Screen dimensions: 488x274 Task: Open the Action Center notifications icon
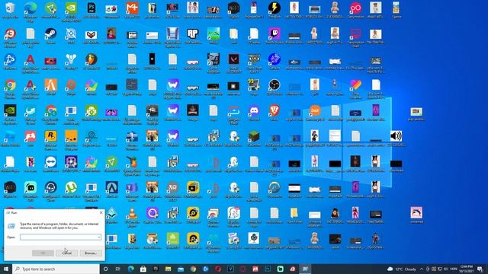[x=480, y=269]
